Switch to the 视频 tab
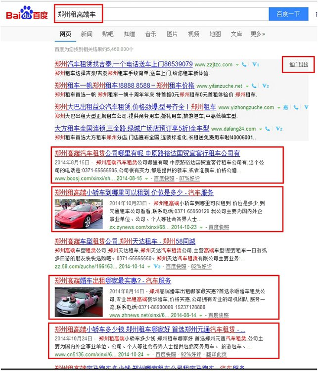Image resolution: width=318 pixels, height=371 pixels. (x=193, y=34)
